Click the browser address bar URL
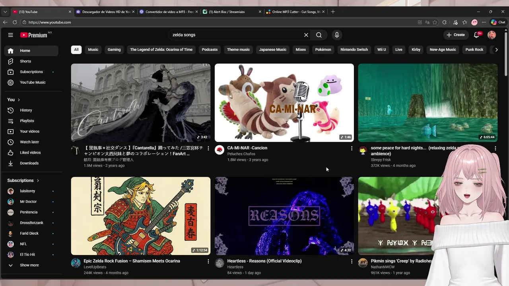This screenshot has height=286, width=509. [50, 22]
